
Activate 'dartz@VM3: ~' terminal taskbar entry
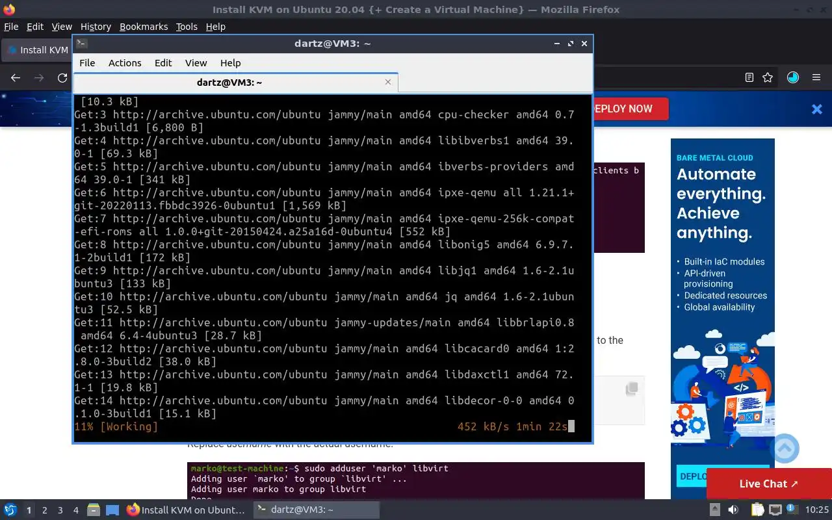click(315, 510)
